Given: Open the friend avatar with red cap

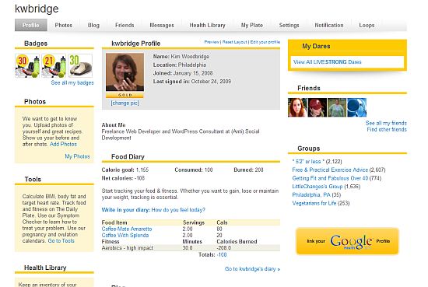Looking at the screenshot, I should pyautogui.click(x=317, y=107).
